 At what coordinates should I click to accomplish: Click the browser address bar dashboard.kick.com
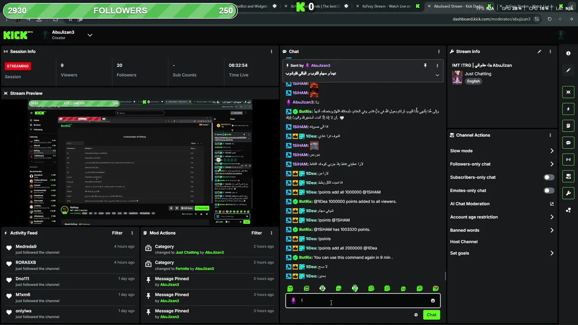[x=491, y=19]
